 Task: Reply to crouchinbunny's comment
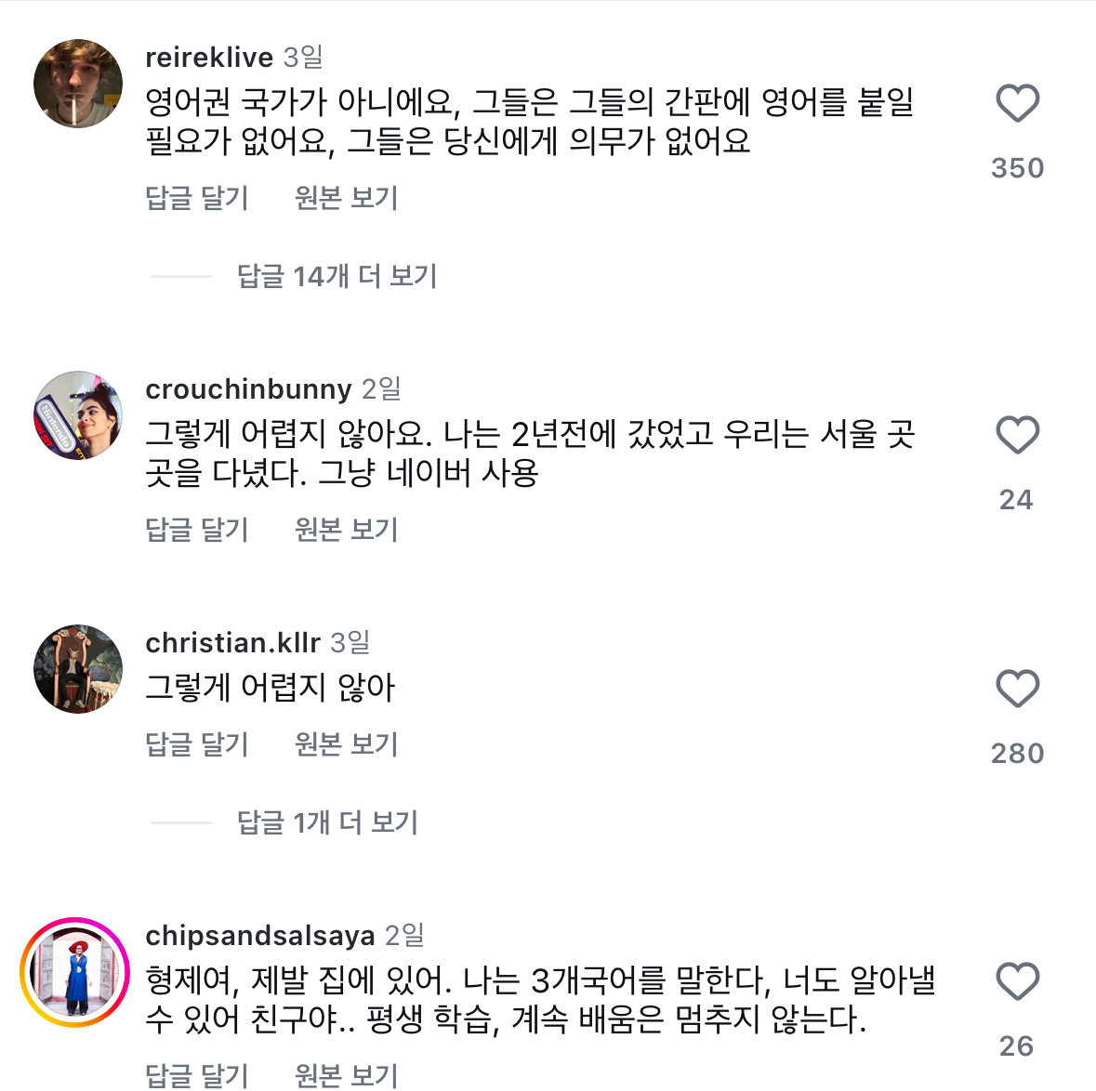click(x=197, y=530)
